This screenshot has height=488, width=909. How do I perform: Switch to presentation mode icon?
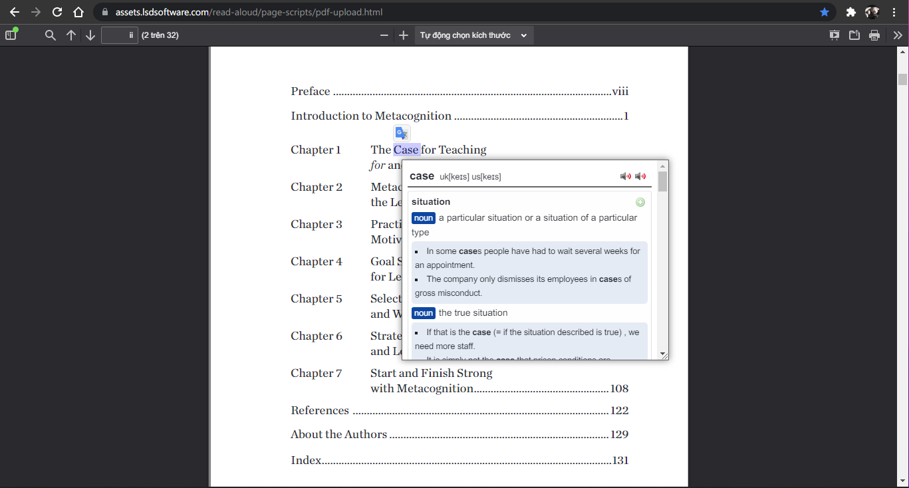coord(835,35)
